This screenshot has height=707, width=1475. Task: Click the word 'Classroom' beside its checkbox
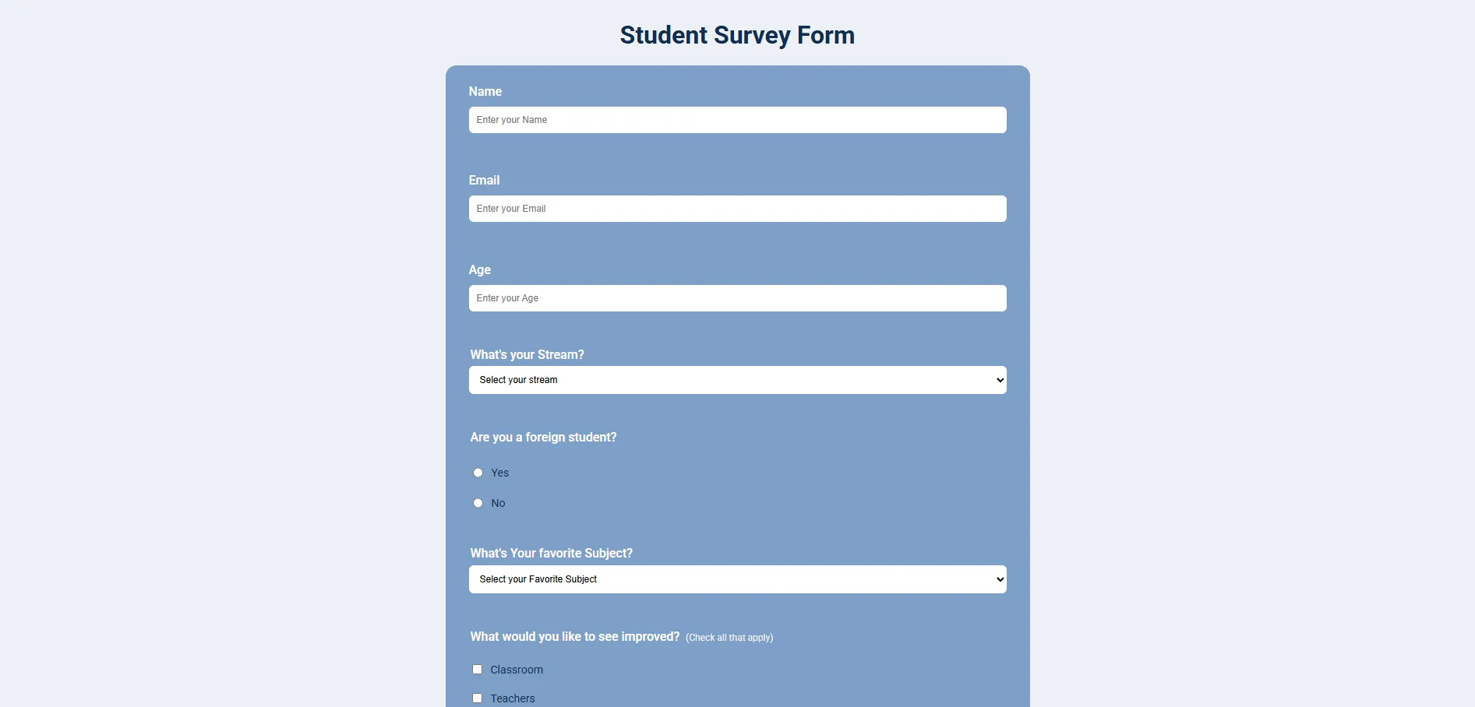tap(517, 670)
